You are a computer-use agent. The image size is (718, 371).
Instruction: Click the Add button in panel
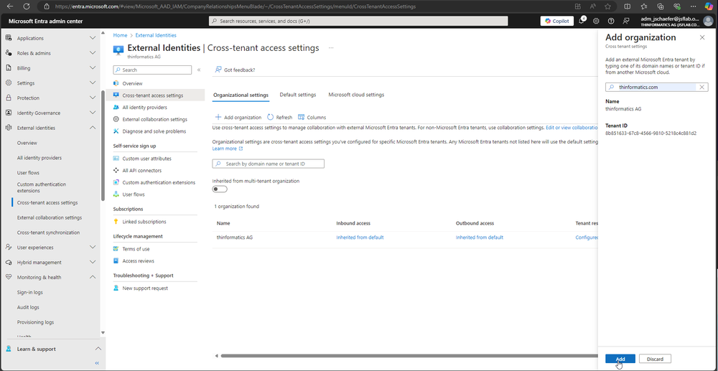620,359
